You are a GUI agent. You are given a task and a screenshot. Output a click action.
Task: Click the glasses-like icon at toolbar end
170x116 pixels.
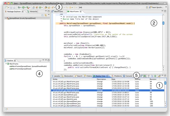[x=80, y=7]
